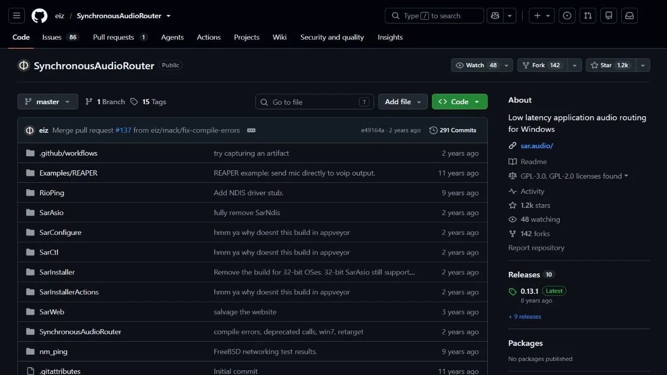
Task: Star the repository
Action: [611, 65]
